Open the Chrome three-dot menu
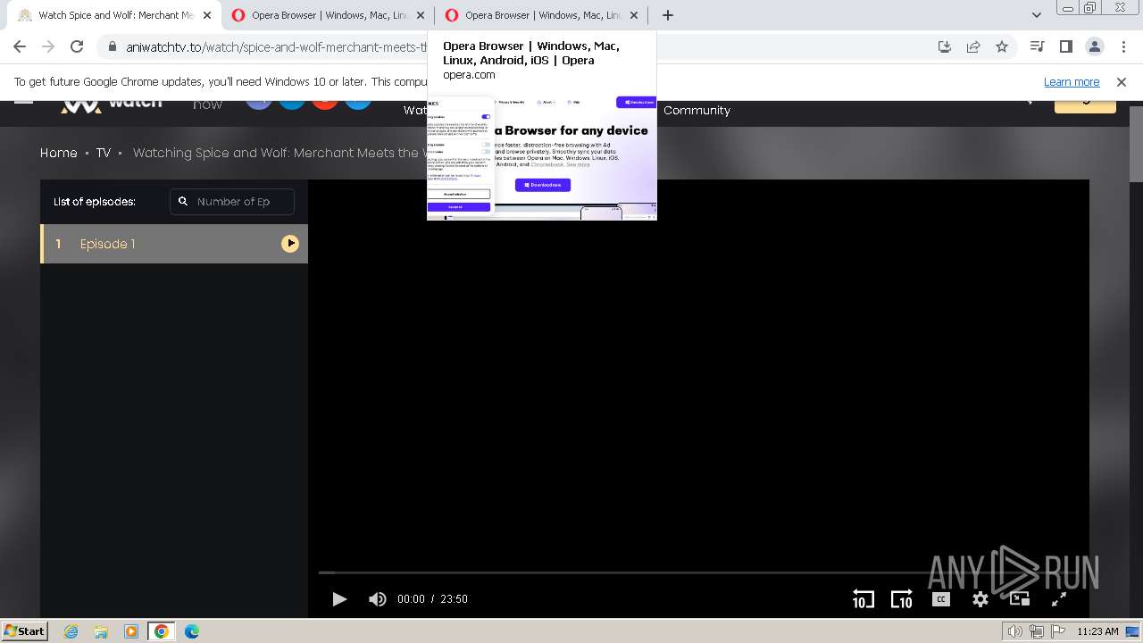1143x643 pixels. tap(1122, 46)
